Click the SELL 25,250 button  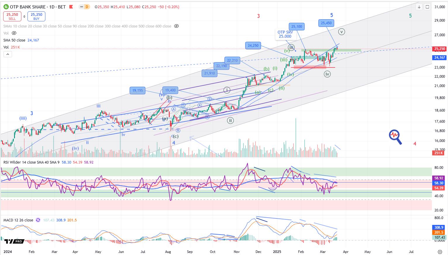coord(12,16)
